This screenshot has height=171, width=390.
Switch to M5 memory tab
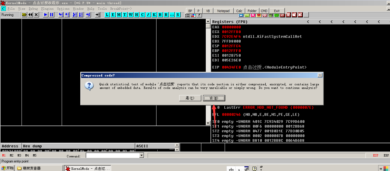(35, 155)
